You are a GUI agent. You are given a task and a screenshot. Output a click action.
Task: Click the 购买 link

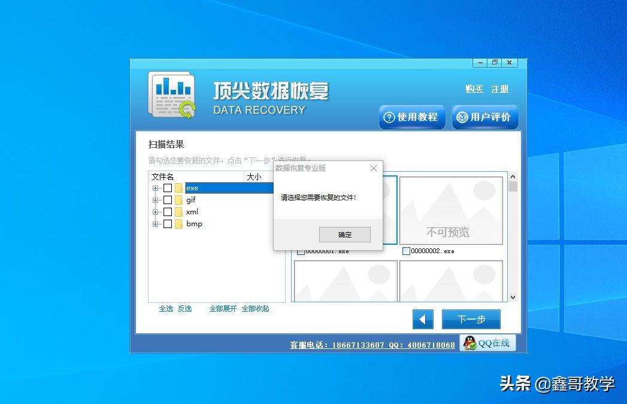coord(475,89)
